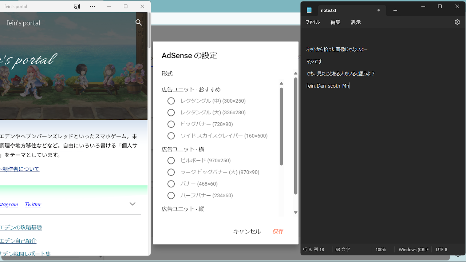Click 63 文字 character count in status bar
Image resolution: width=466 pixels, height=262 pixels.
343,250
